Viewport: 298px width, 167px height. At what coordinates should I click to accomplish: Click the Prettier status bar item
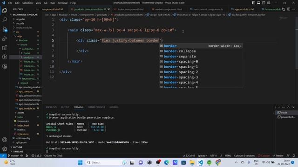(x=278, y=156)
